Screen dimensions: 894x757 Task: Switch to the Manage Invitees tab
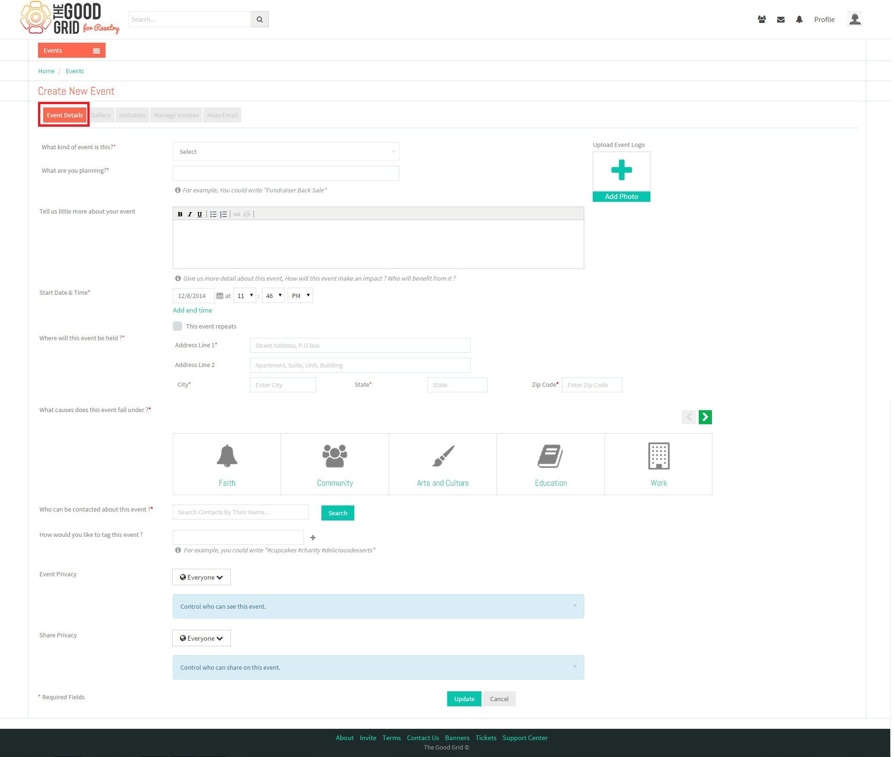(x=176, y=115)
